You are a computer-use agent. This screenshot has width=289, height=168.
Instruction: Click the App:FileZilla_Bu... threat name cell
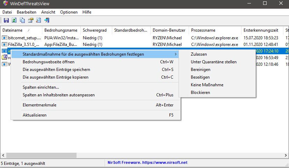pos(61,45)
